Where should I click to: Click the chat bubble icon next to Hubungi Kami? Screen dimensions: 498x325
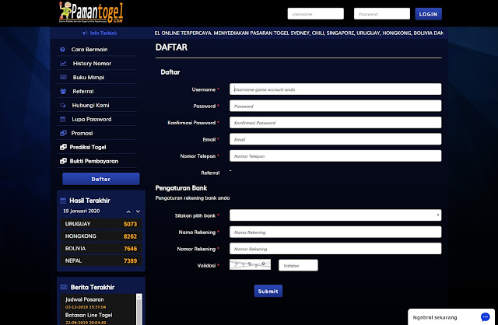pos(63,106)
